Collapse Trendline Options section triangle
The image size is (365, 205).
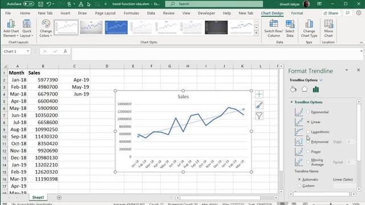(x=291, y=102)
